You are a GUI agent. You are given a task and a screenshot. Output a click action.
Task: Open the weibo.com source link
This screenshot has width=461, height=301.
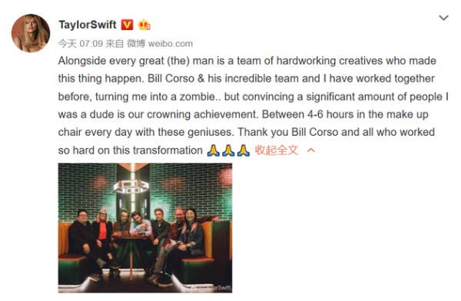pyautogui.click(x=171, y=44)
